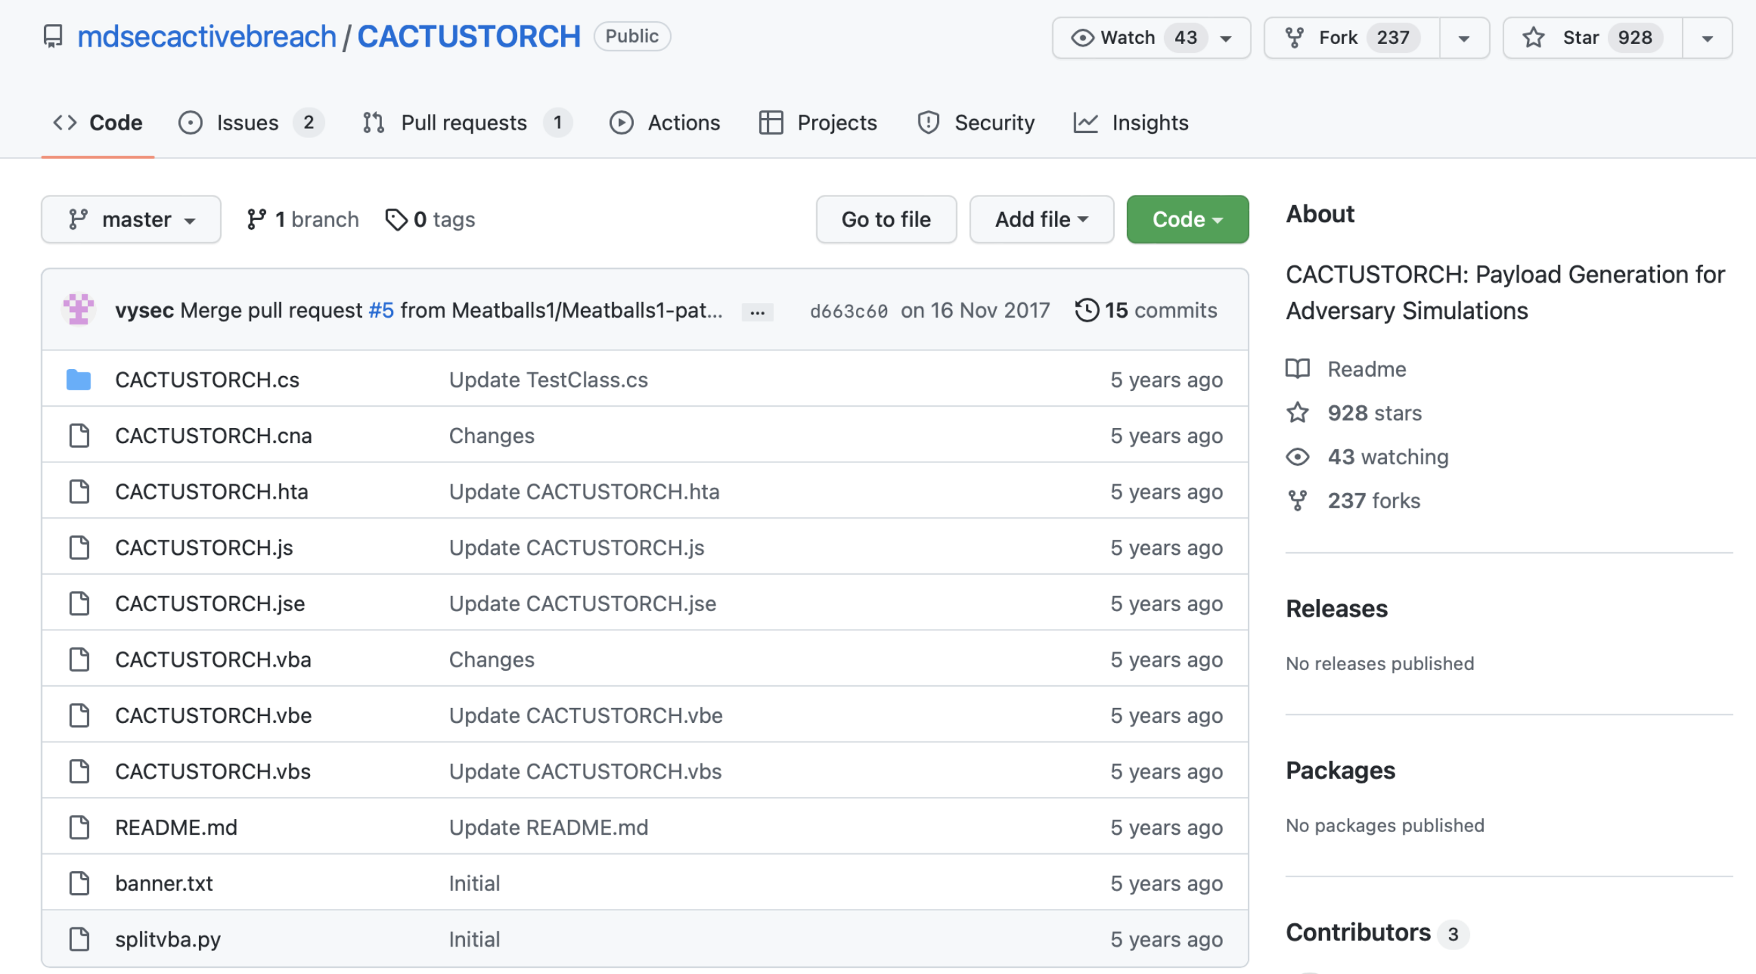Click the folder icon for CACTUSTORCH.cs

pos(79,379)
